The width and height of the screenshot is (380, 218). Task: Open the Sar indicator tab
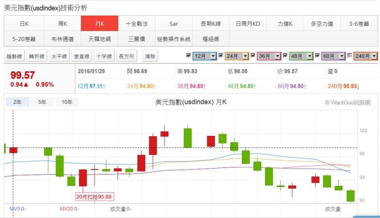pyautogui.click(x=174, y=24)
